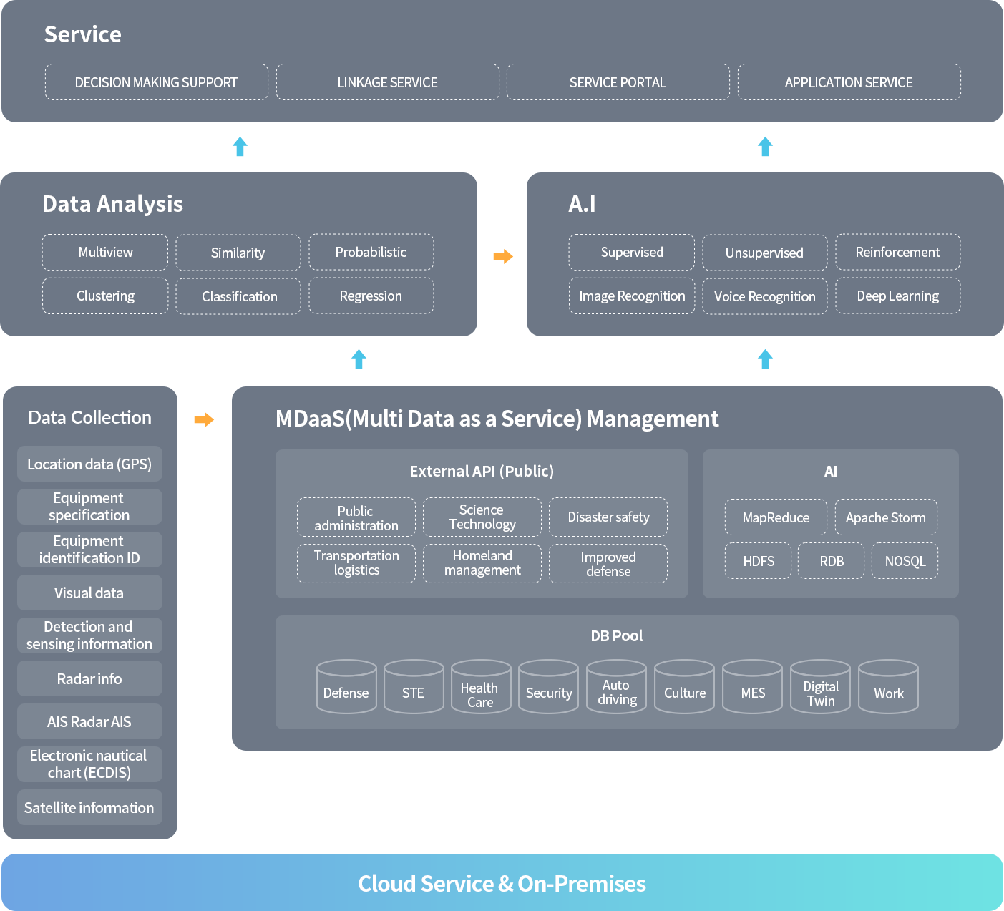
Task: Click the Digital Twin database cylinder
Action: pos(820,686)
